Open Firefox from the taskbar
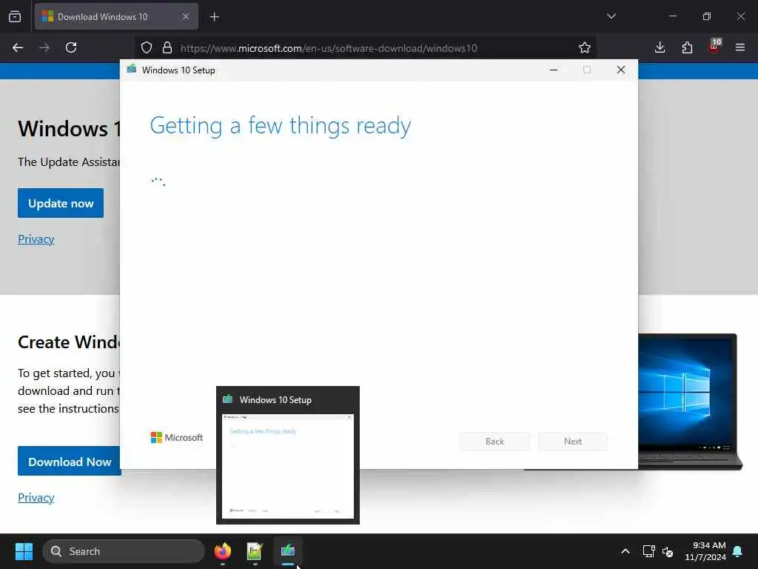Viewport: 758px width, 569px height. pyautogui.click(x=223, y=551)
